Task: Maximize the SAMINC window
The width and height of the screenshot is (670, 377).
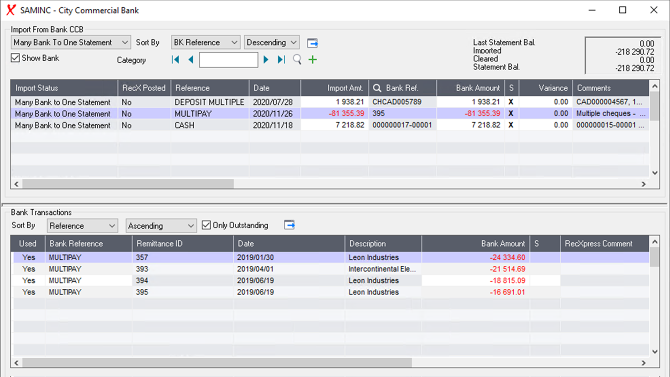Action: click(623, 10)
